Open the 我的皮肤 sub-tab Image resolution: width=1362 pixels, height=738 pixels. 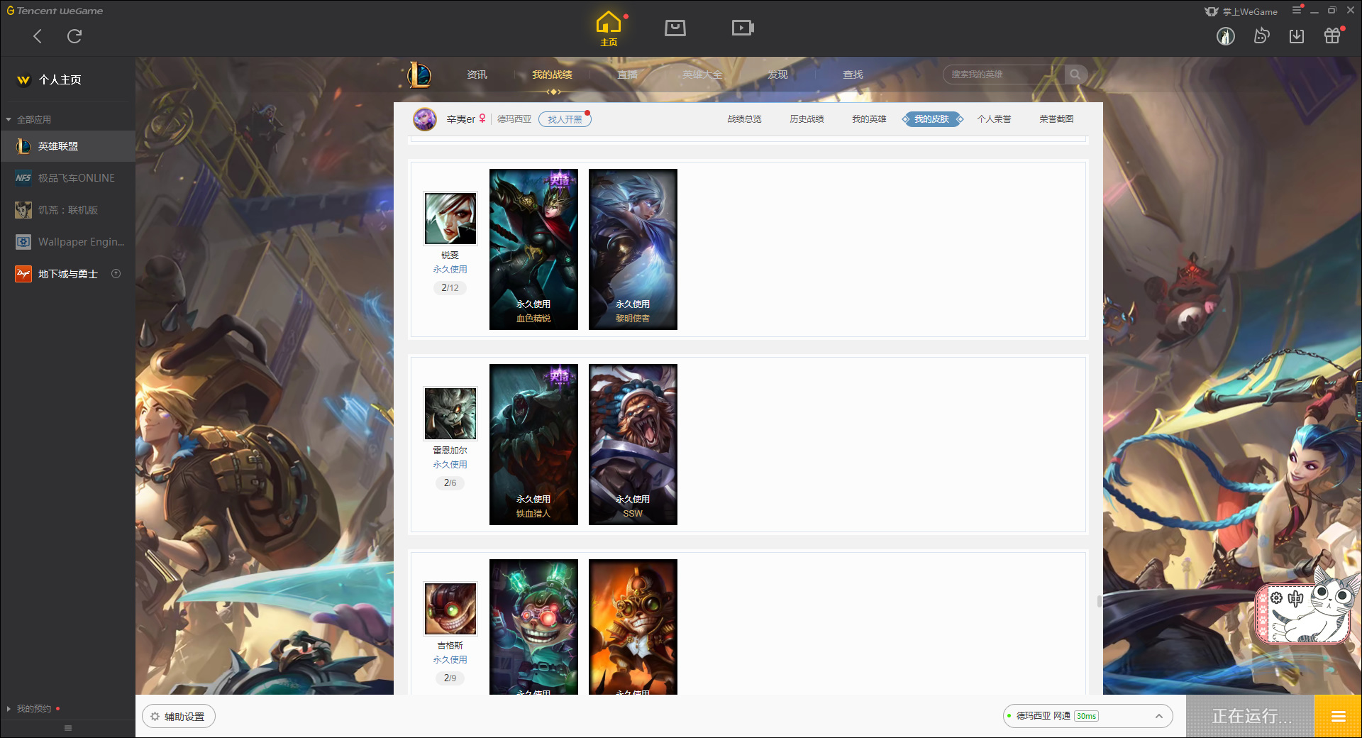coord(931,119)
